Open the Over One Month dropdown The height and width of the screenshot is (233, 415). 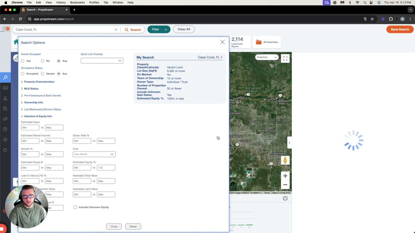94,154
